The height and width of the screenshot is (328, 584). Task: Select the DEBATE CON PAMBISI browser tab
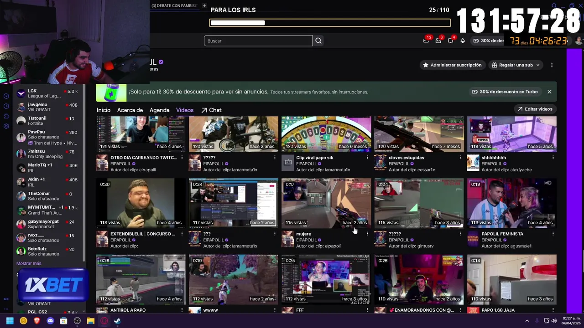tap(174, 5)
